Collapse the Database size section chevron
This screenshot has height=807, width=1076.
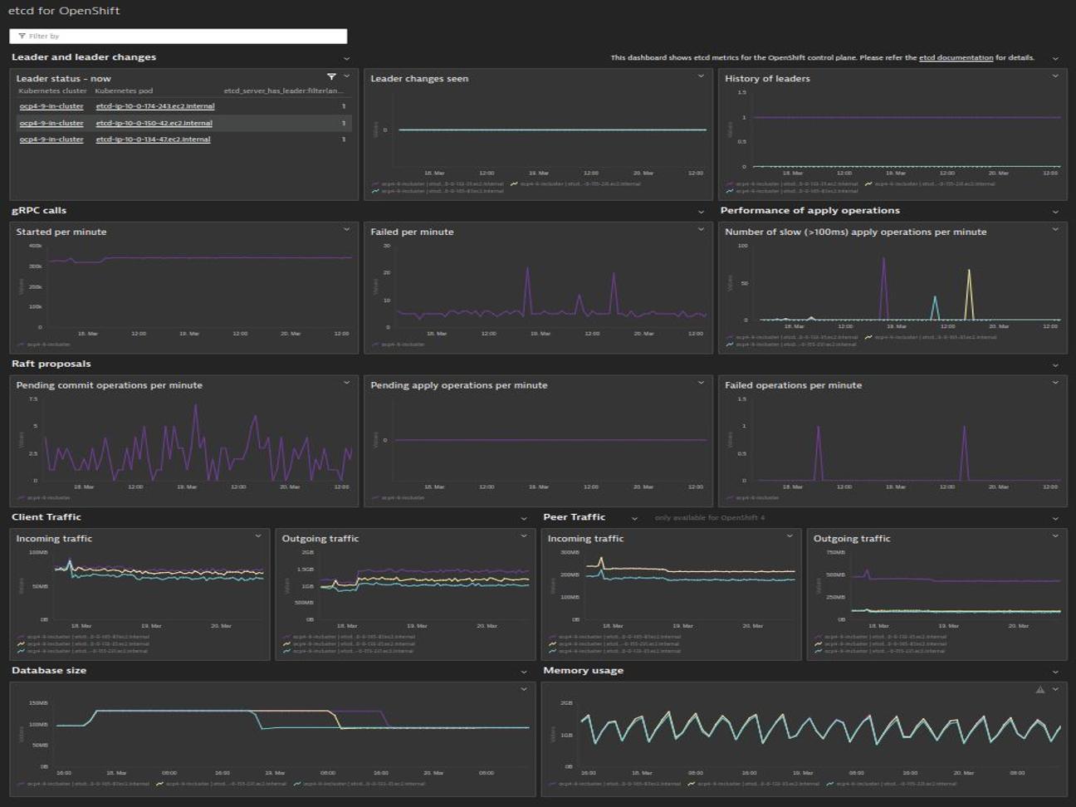(524, 672)
